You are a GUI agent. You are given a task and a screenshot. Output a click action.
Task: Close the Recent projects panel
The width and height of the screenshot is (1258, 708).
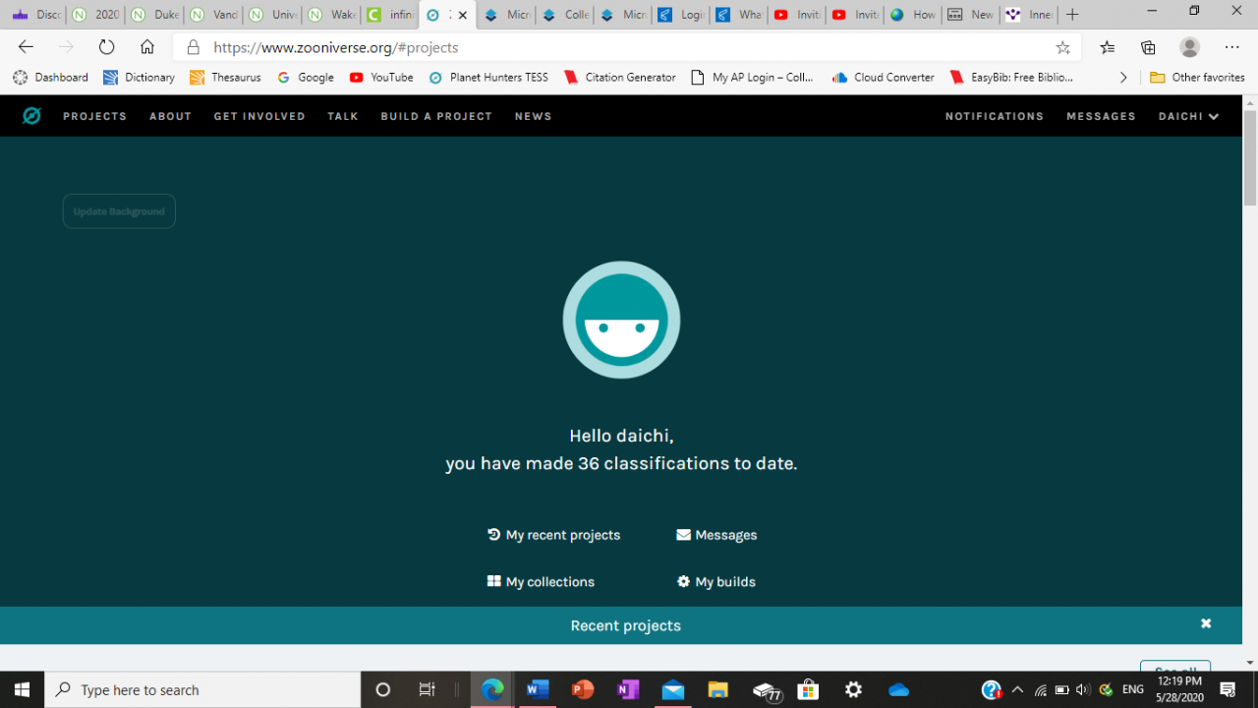point(1206,623)
